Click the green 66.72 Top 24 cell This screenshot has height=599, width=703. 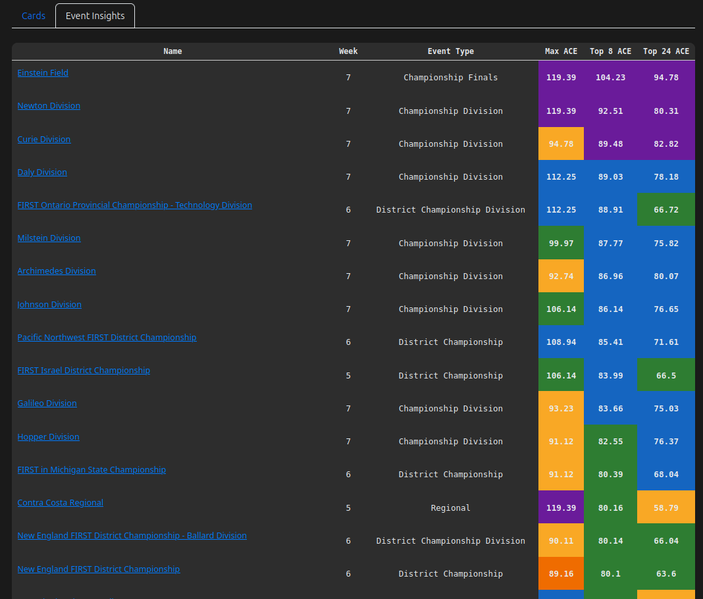point(665,209)
